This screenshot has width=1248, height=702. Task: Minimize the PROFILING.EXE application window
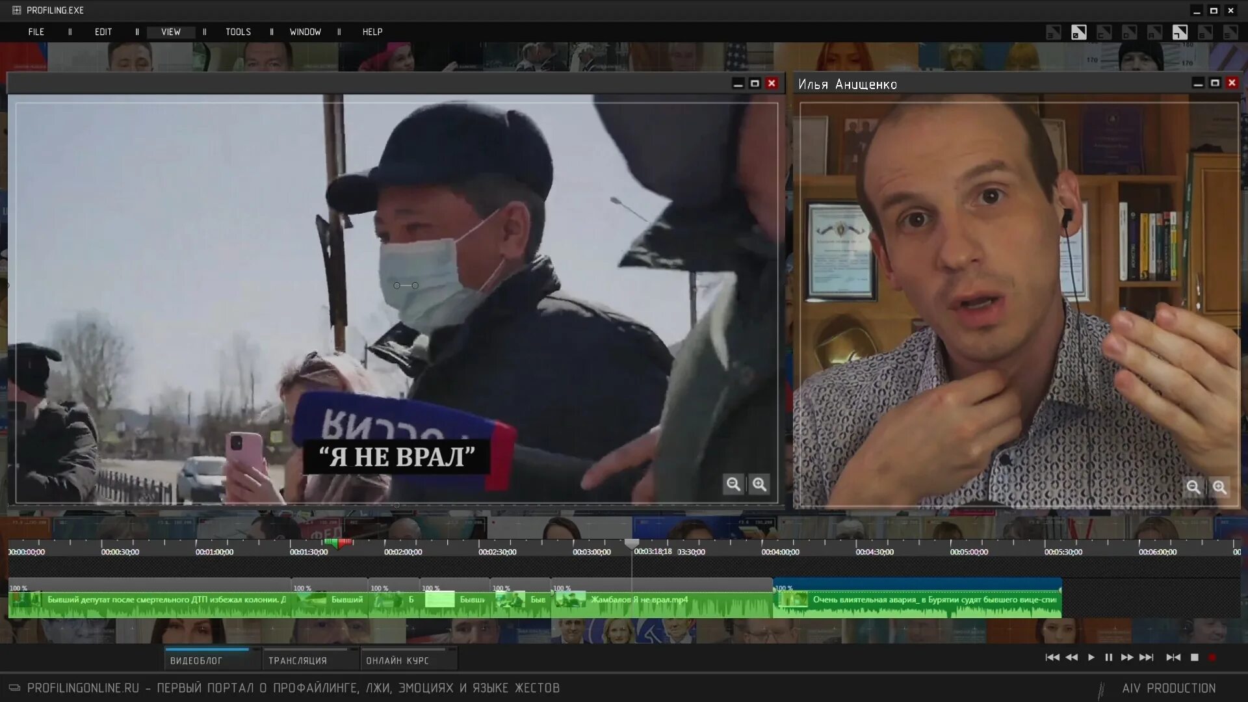point(1197,11)
